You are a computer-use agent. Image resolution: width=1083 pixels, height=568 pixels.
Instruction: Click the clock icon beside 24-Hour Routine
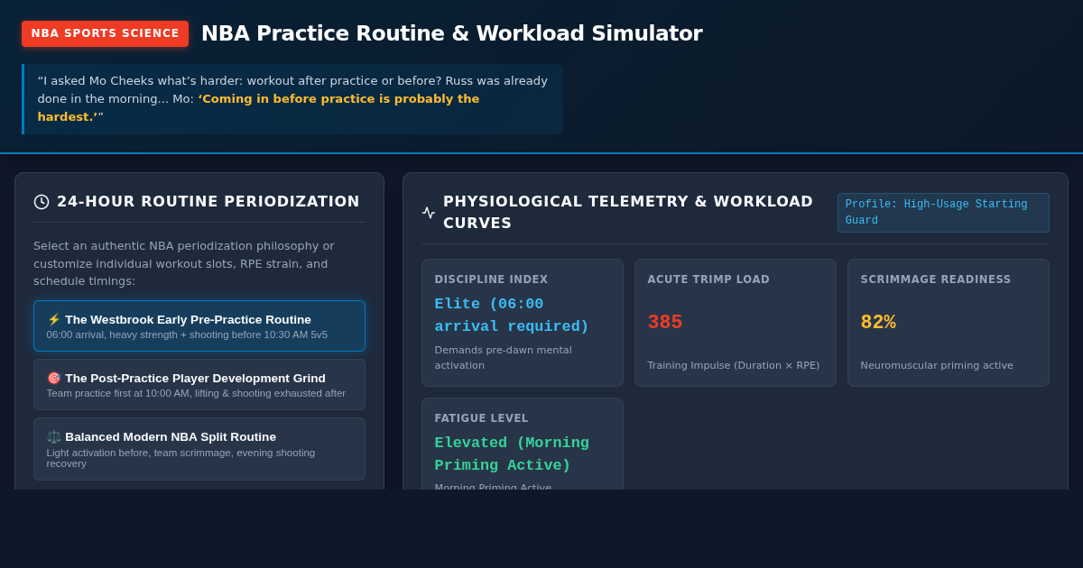(42, 202)
